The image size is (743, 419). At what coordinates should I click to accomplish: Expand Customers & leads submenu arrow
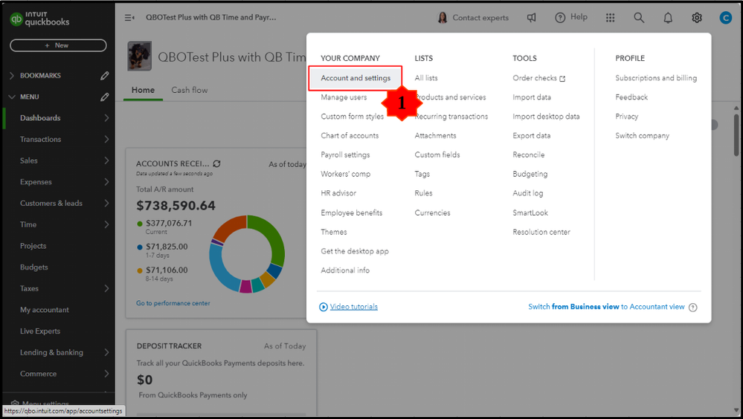pos(106,203)
